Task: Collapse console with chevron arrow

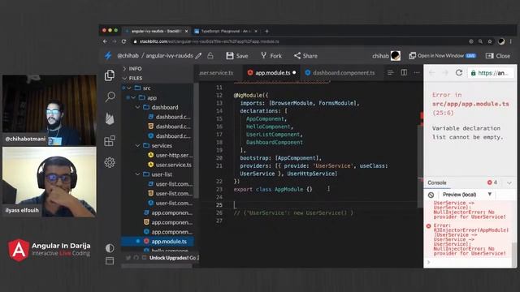Action: click(509, 182)
